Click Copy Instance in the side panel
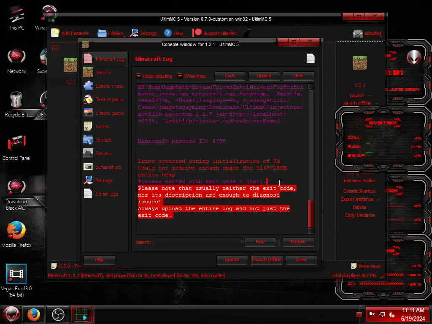 359,215
